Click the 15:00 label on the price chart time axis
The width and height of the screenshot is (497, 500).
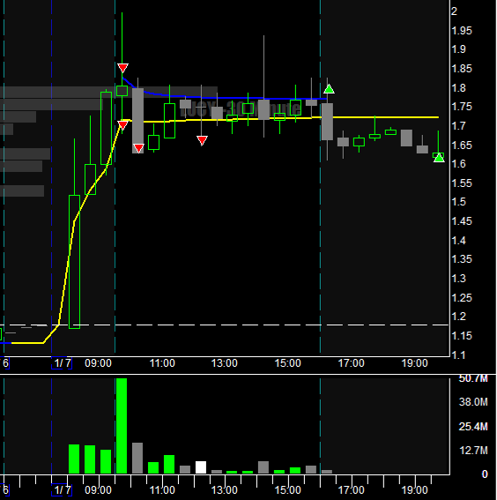pyautogui.click(x=287, y=363)
